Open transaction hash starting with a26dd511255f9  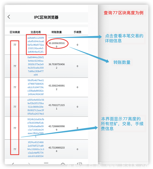[36, 45]
